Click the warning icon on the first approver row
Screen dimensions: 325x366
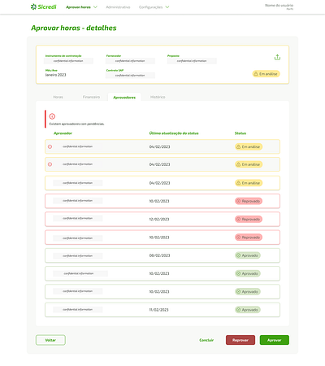coord(50,146)
